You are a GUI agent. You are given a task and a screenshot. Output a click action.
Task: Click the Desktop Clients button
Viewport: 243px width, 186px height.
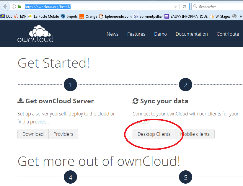(x=154, y=134)
